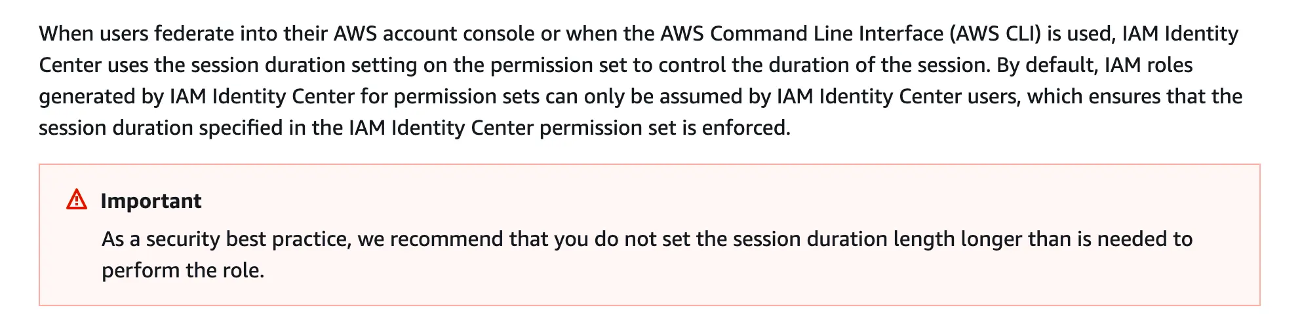1302x333 pixels.
Task: Click the text "perform the role."
Action: 182,270
